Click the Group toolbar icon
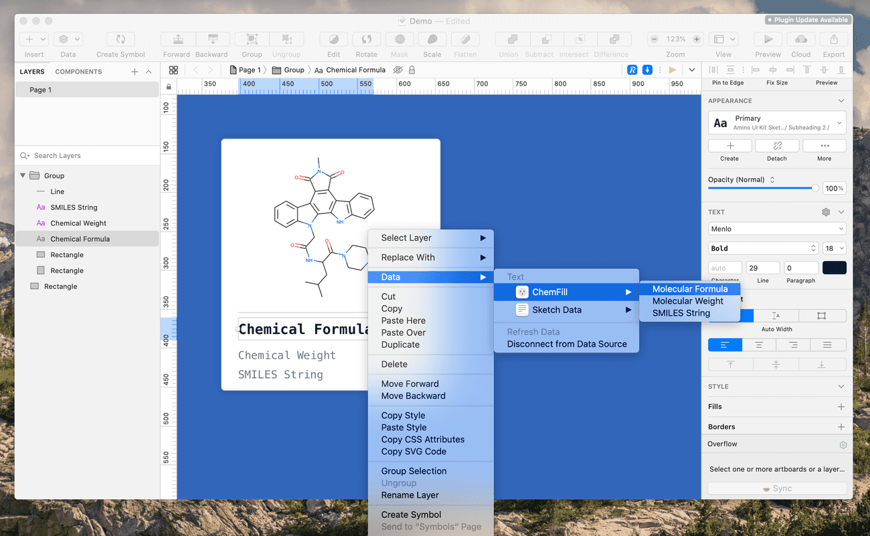The image size is (870, 536). pos(252,39)
